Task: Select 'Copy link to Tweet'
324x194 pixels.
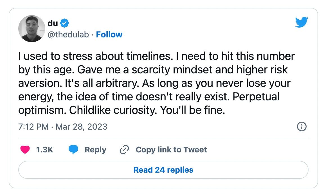Action: click(x=171, y=150)
